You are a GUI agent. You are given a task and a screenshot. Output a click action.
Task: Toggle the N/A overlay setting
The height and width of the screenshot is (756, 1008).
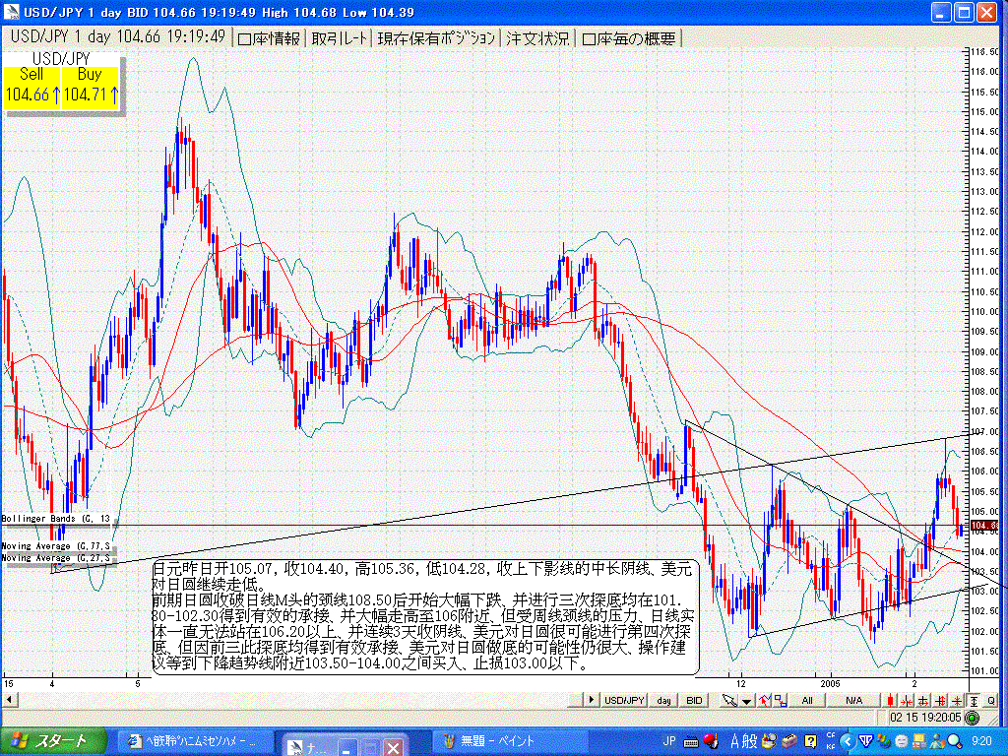coord(853,700)
